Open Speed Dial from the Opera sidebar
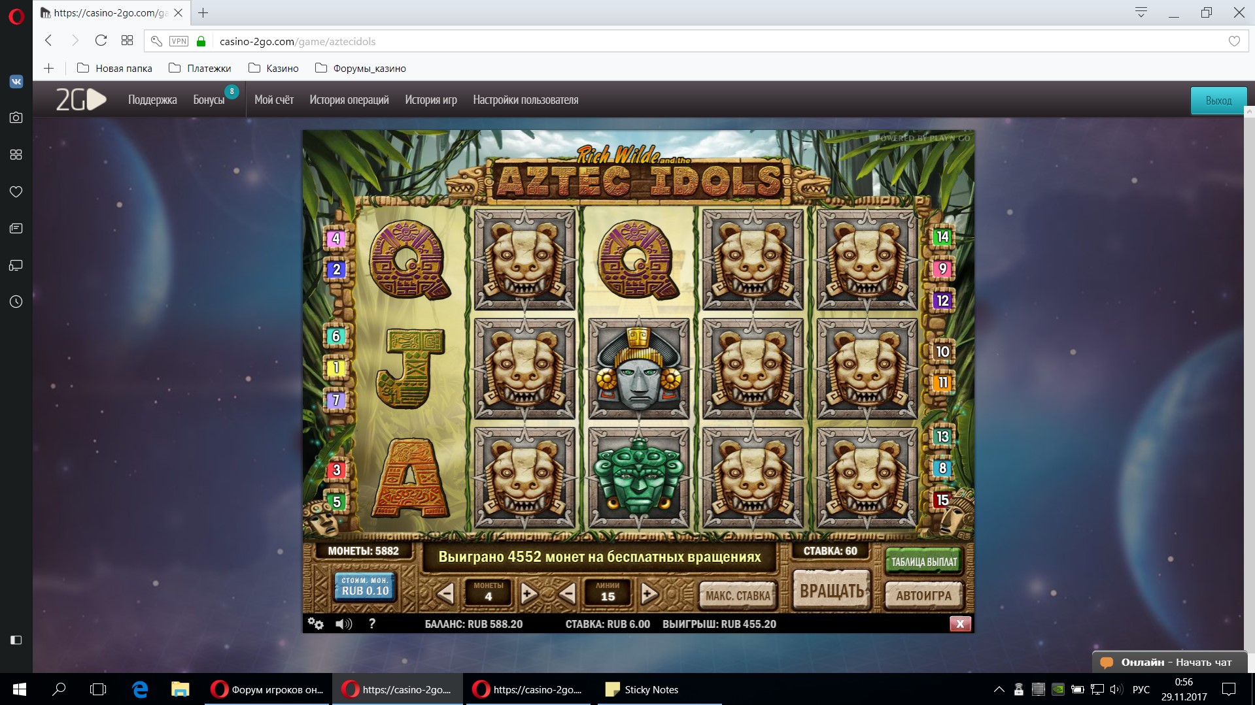This screenshot has height=705, width=1255. [16, 155]
